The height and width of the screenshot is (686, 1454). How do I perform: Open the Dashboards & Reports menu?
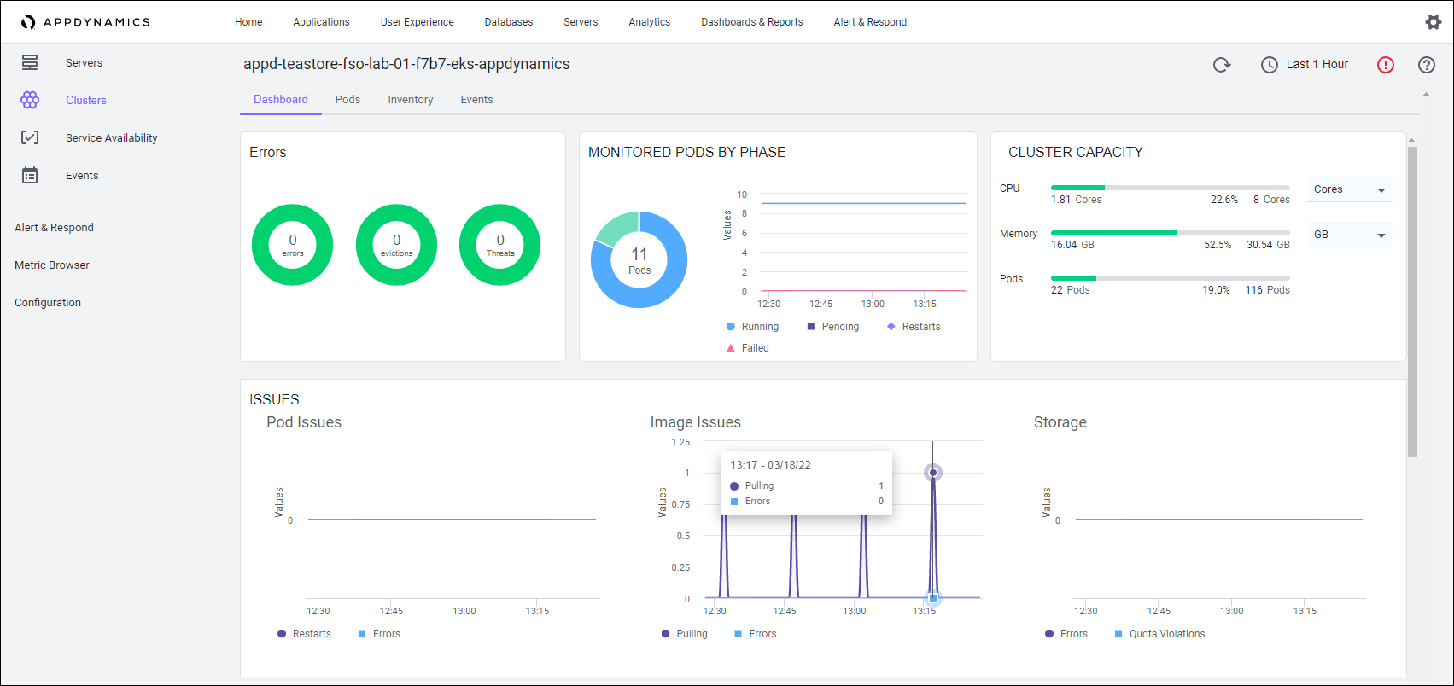point(751,22)
